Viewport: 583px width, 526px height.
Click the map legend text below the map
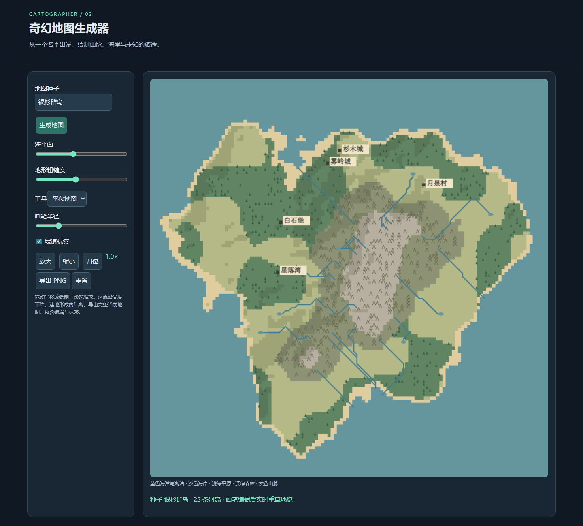click(x=214, y=484)
